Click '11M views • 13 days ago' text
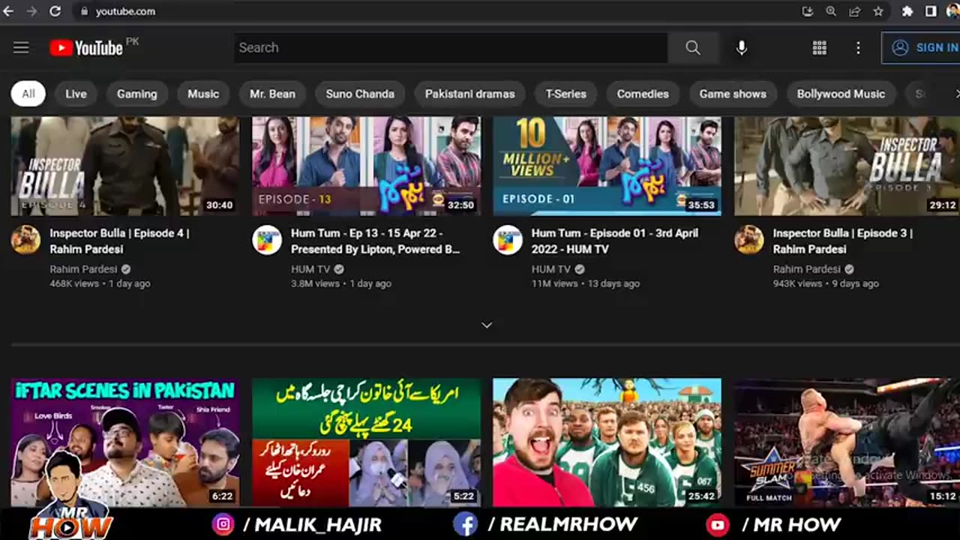Screen dimensions: 960x540 pyautogui.click(x=586, y=283)
